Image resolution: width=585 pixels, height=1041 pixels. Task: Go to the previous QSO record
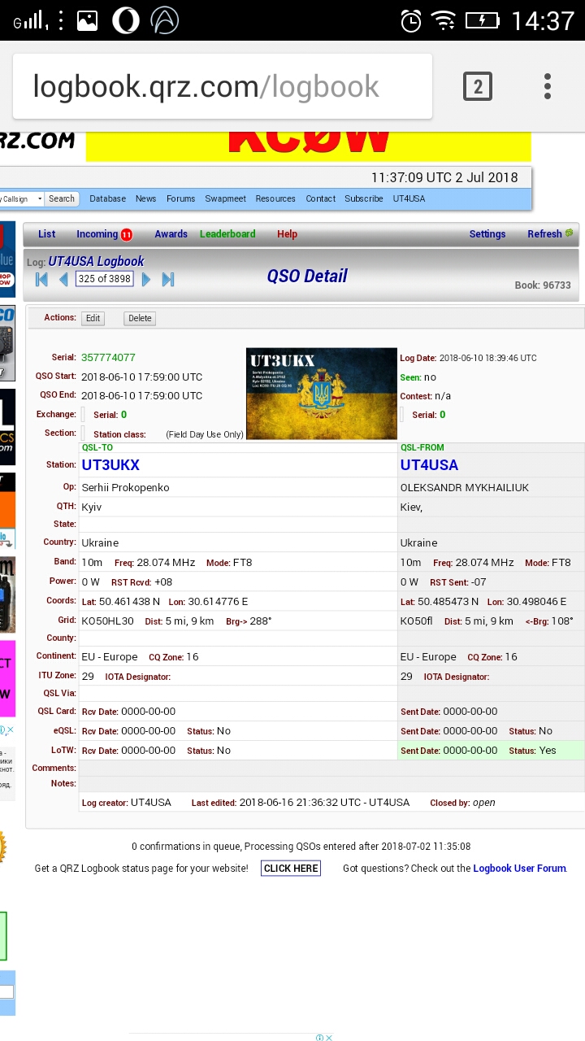point(63,280)
